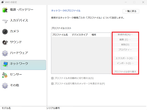The image size is (147, 110).
Task: Click the エクスポート(X)… button
Action: pos(125,58)
